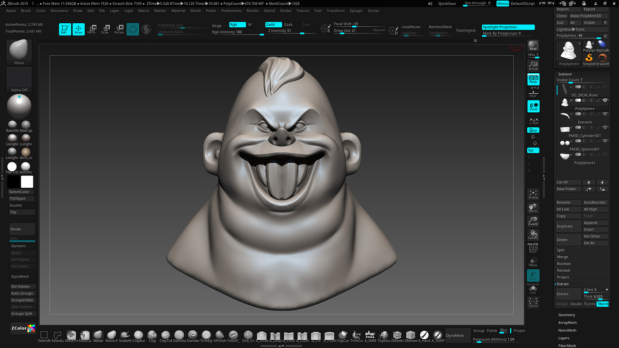This screenshot has height=348, width=619.
Task: Open the Preferences menu
Action: pos(232,10)
